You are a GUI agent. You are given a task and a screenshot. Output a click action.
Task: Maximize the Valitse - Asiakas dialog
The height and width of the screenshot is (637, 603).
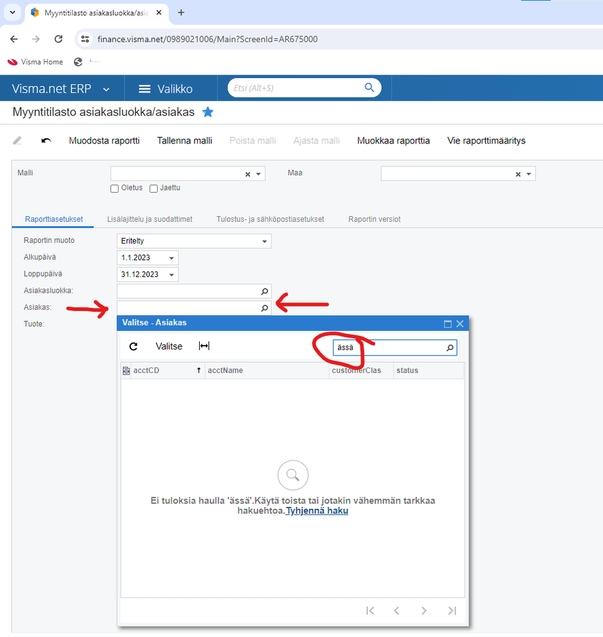click(x=448, y=324)
